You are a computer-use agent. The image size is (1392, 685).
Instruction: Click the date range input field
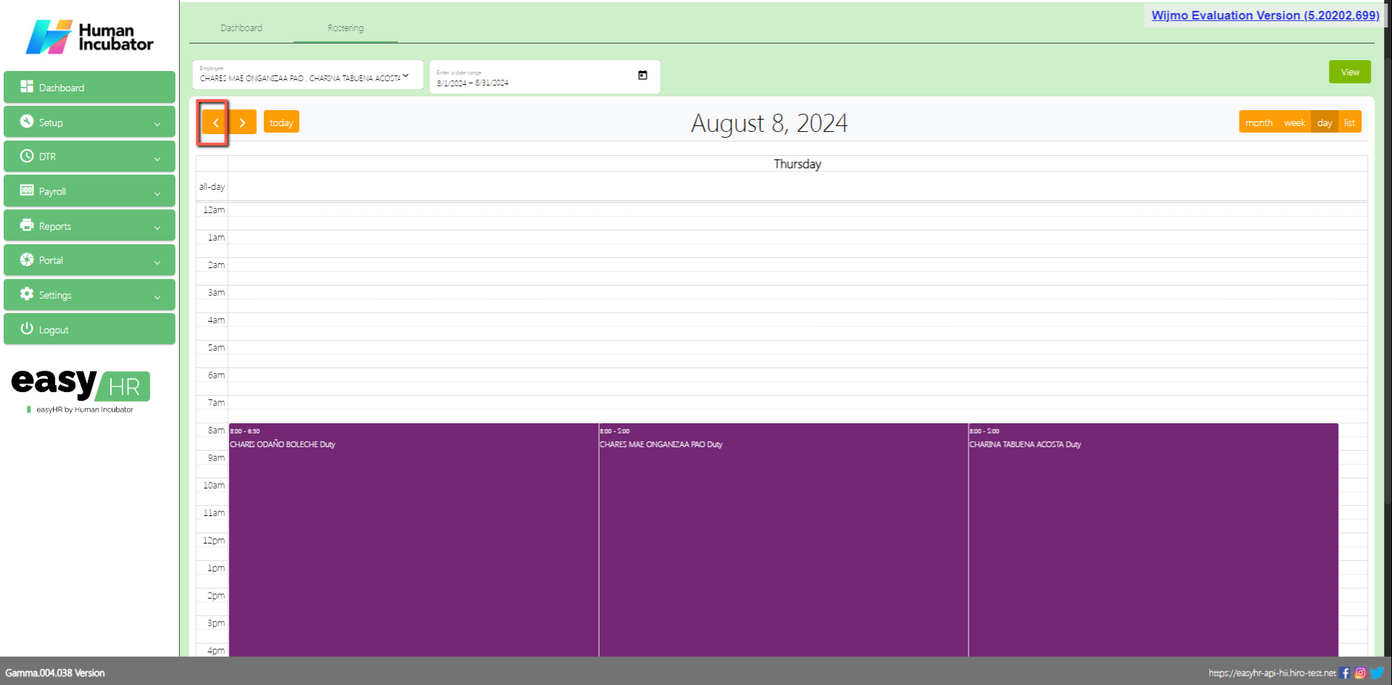point(544,77)
